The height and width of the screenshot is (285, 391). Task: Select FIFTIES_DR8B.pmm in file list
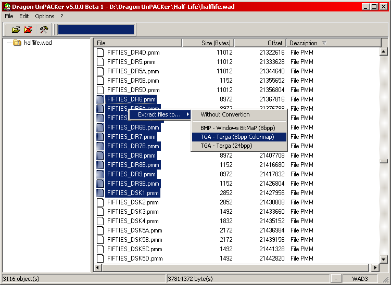[x=133, y=165]
